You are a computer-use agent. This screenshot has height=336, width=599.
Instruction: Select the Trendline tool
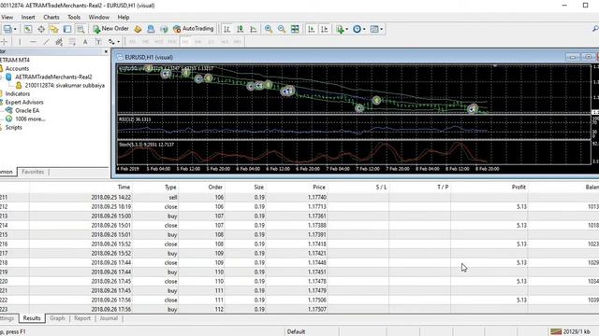(x=46, y=41)
